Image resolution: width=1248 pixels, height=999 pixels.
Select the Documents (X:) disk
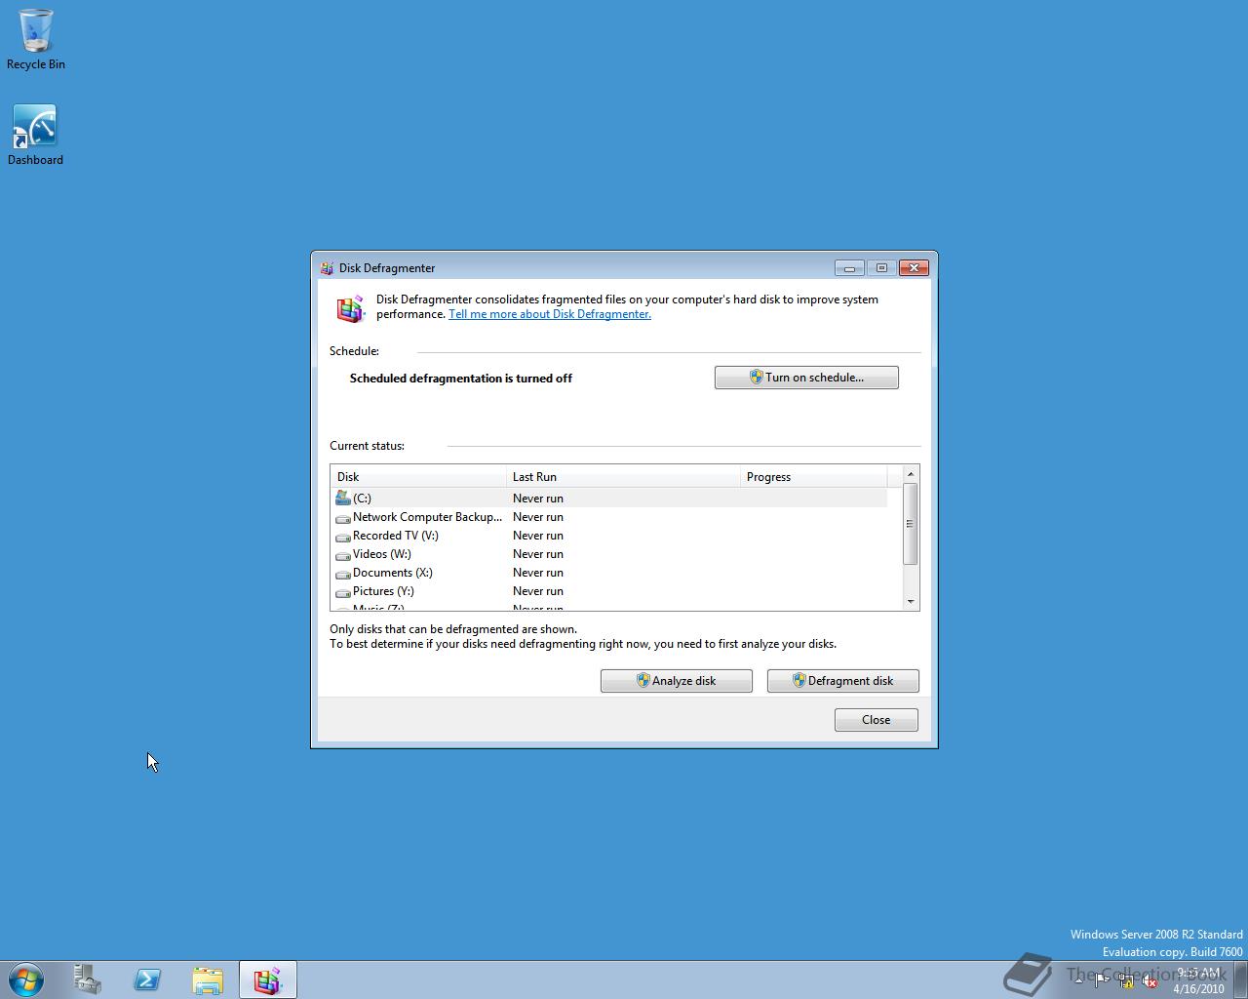tap(609, 573)
